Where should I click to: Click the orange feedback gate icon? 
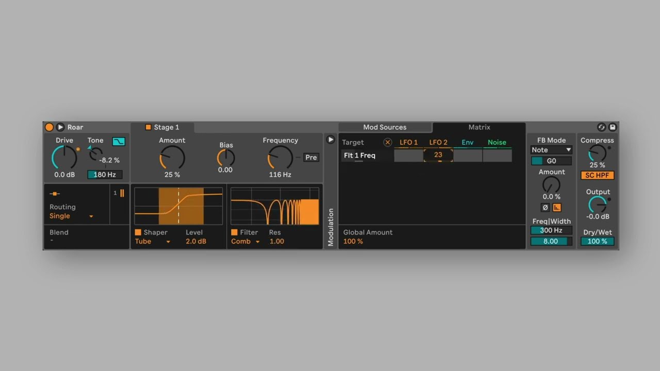pyautogui.click(x=557, y=208)
